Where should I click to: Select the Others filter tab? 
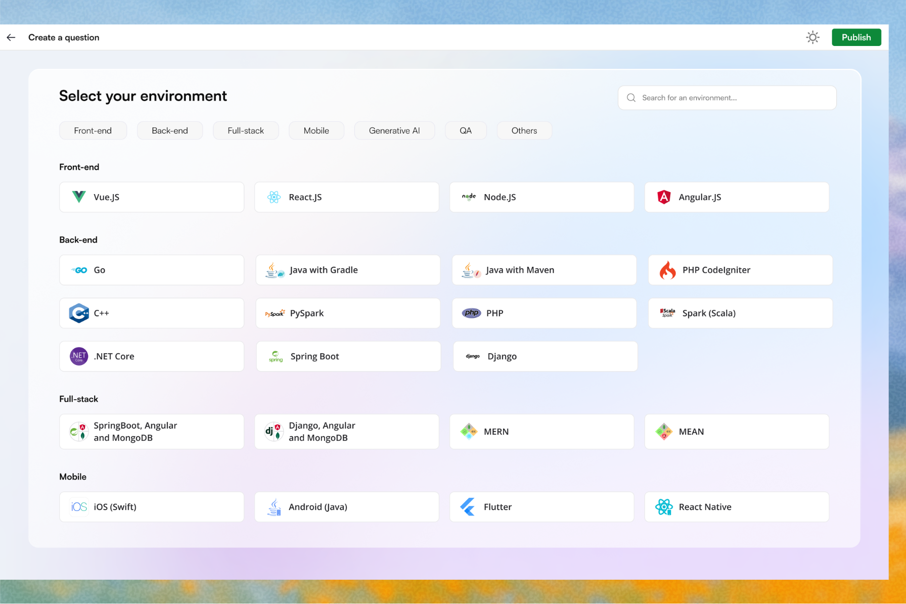(x=524, y=130)
